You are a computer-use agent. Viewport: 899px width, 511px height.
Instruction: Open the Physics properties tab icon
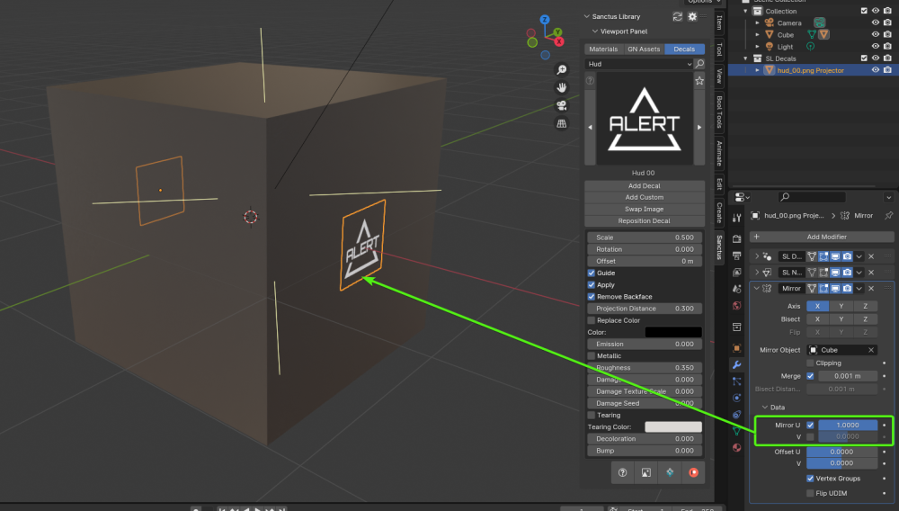737,398
